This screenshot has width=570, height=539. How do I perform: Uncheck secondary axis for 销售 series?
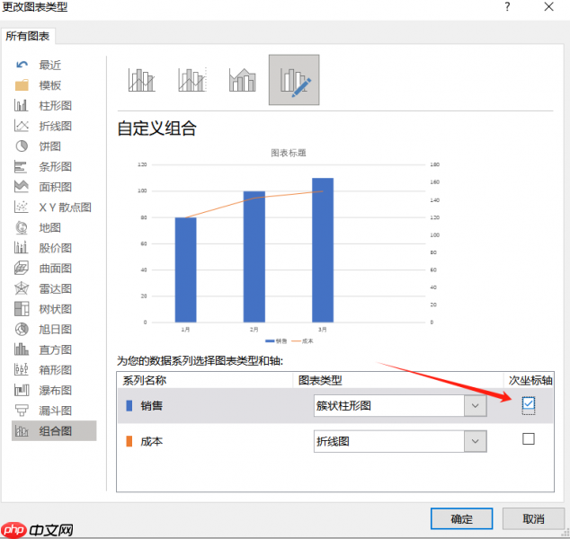pyautogui.click(x=529, y=403)
